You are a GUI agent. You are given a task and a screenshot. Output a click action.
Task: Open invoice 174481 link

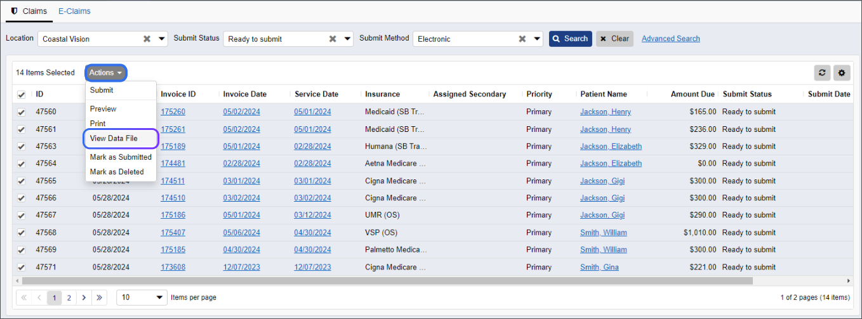(173, 164)
